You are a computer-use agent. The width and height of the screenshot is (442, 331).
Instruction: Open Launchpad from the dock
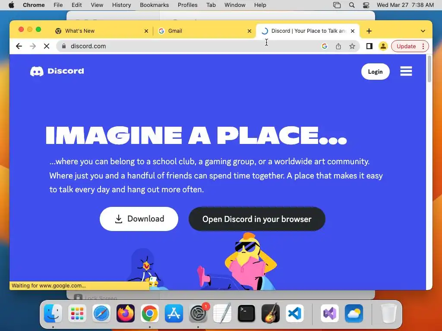pos(77,313)
